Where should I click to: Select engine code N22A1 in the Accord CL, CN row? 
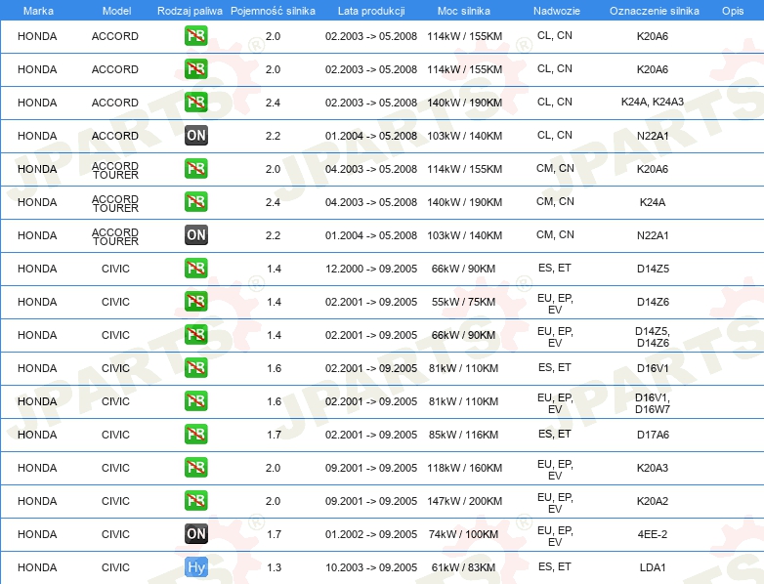coord(653,136)
